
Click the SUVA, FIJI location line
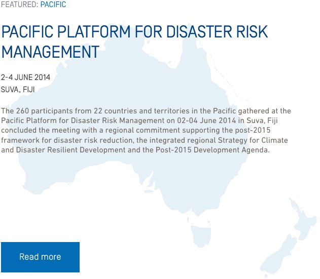click(18, 90)
